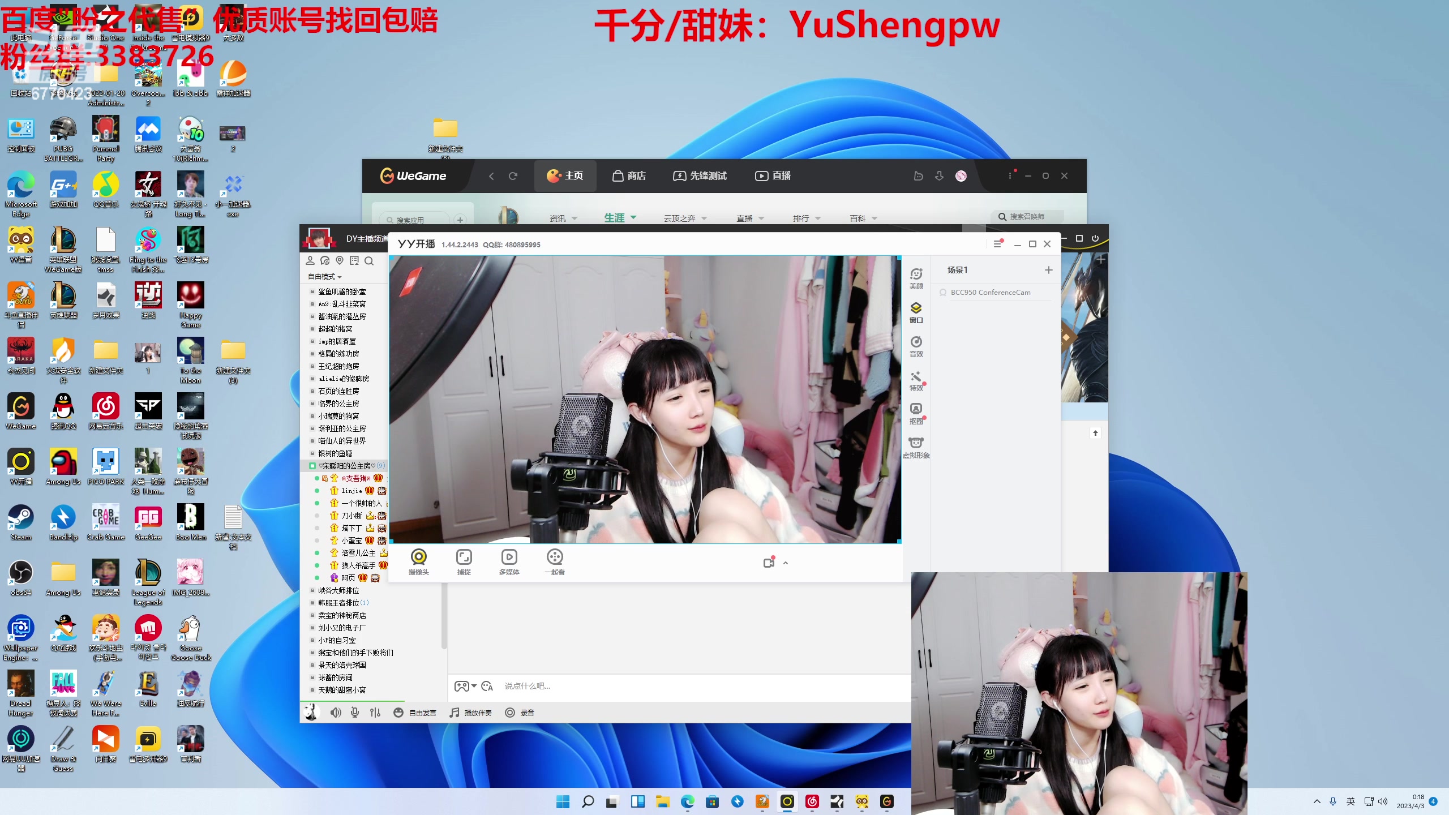The width and height of the screenshot is (1449, 815).
Task: Add a new scene with the plus button
Action: pos(1048,270)
